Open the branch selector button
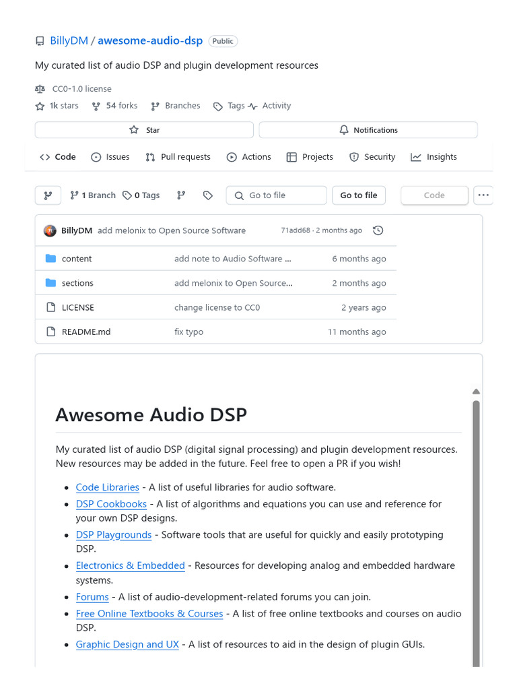517x690 pixels. pyautogui.click(x=48, y=195)
